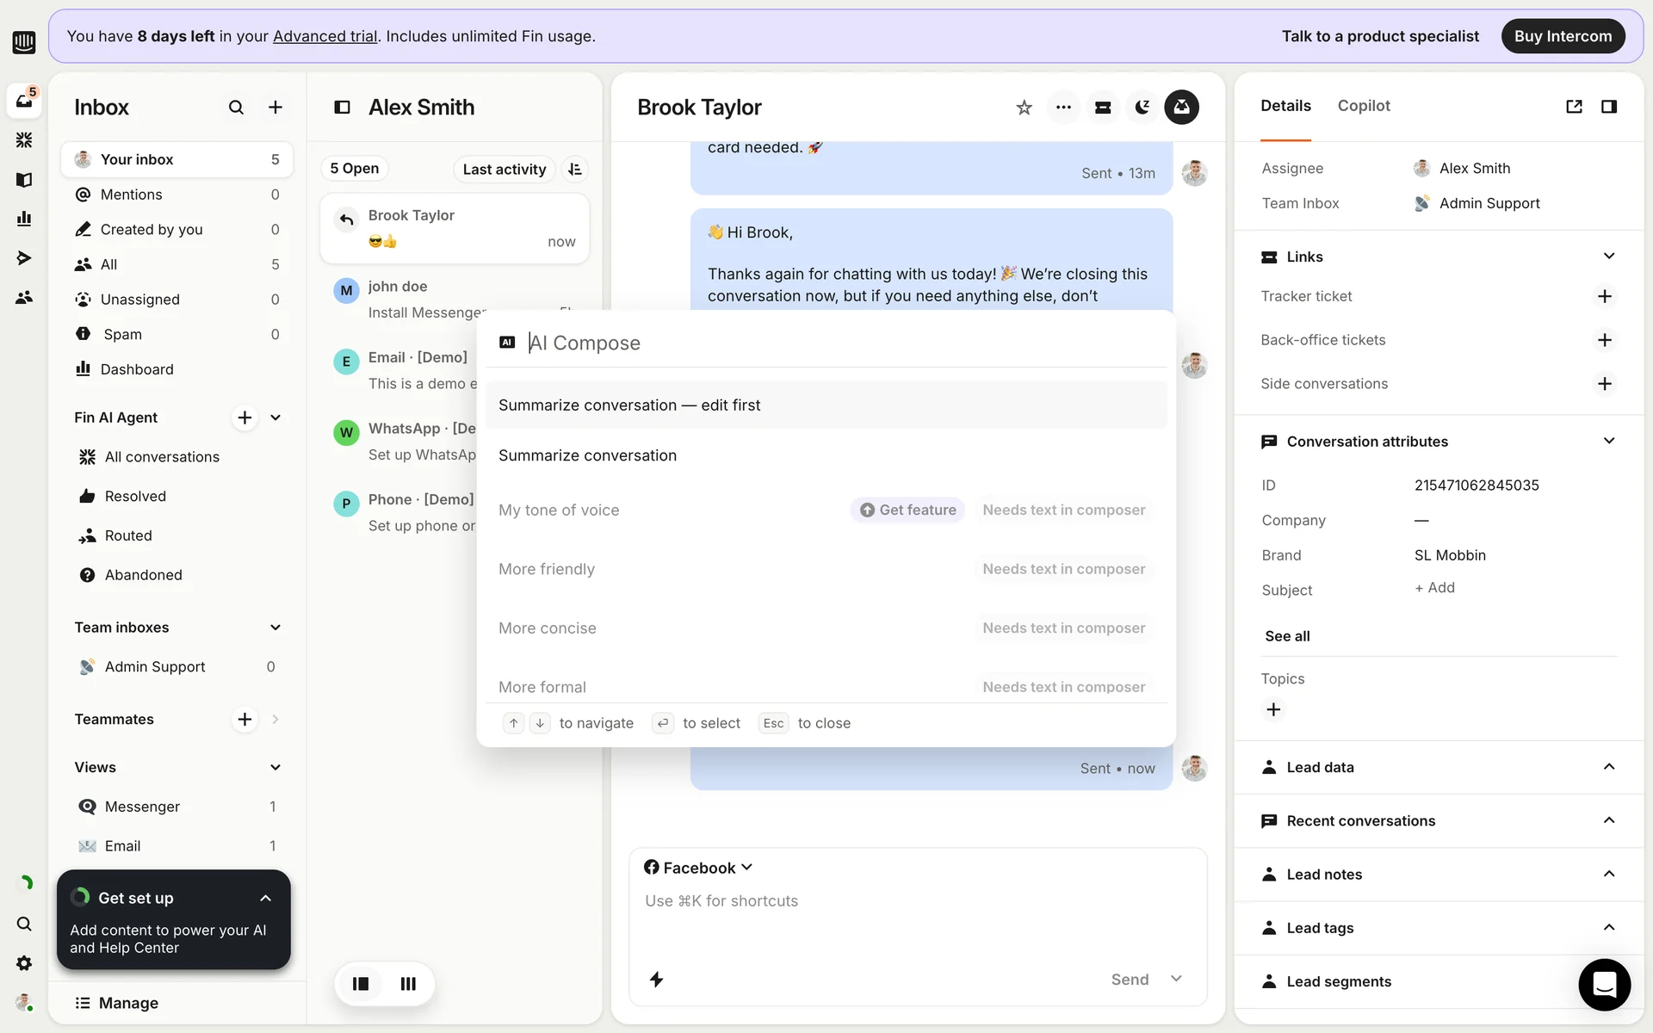Open the Advanced trial link

[325, 36]
